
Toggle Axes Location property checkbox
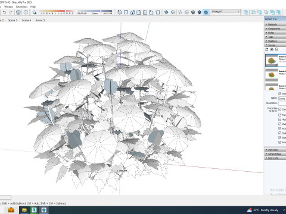point(280,142)
